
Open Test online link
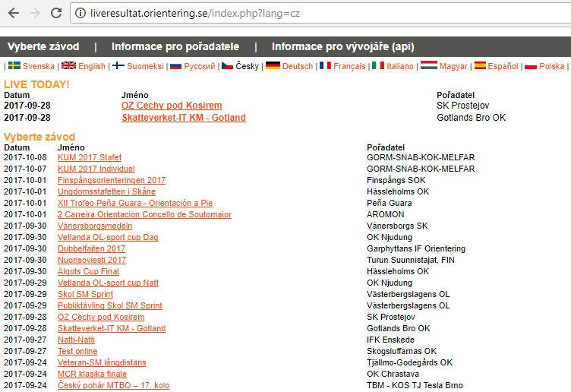pyautogui.click(x=77, y=351)
